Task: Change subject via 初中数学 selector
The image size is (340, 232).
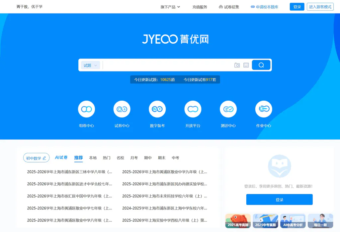Action: (36, 158)
